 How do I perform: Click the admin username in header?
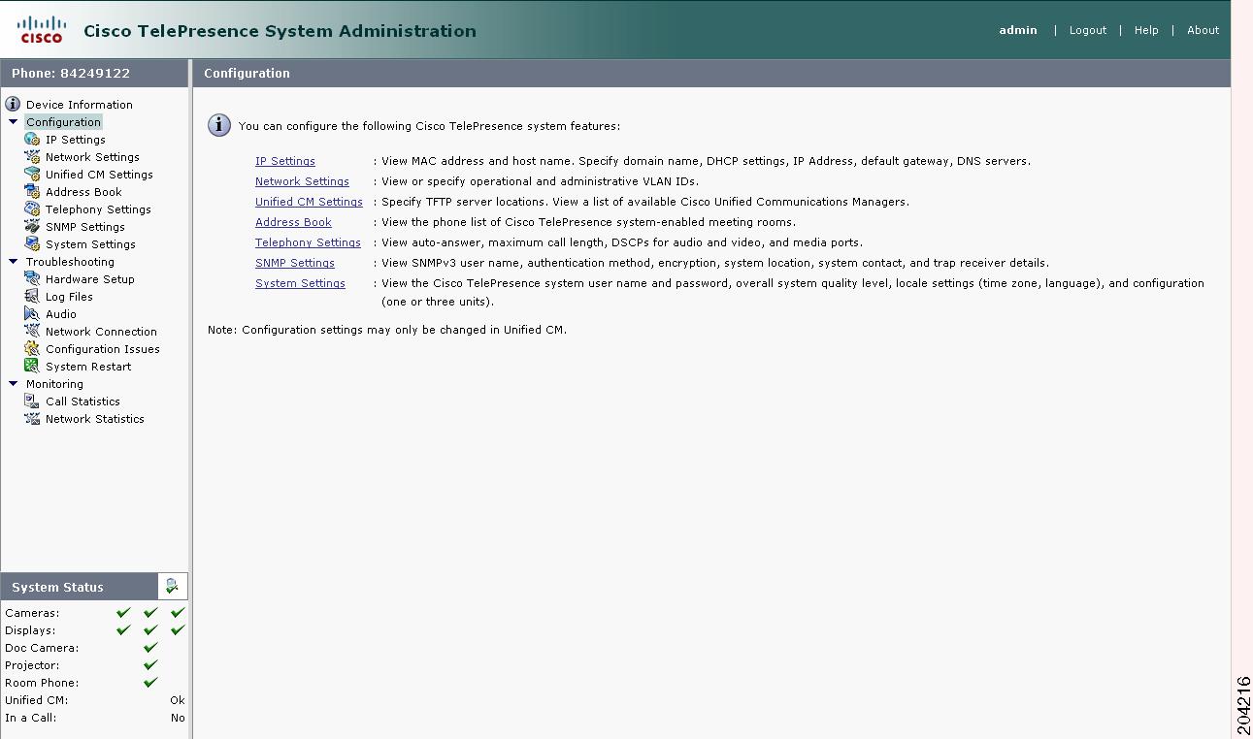(x=1018, y=30)
